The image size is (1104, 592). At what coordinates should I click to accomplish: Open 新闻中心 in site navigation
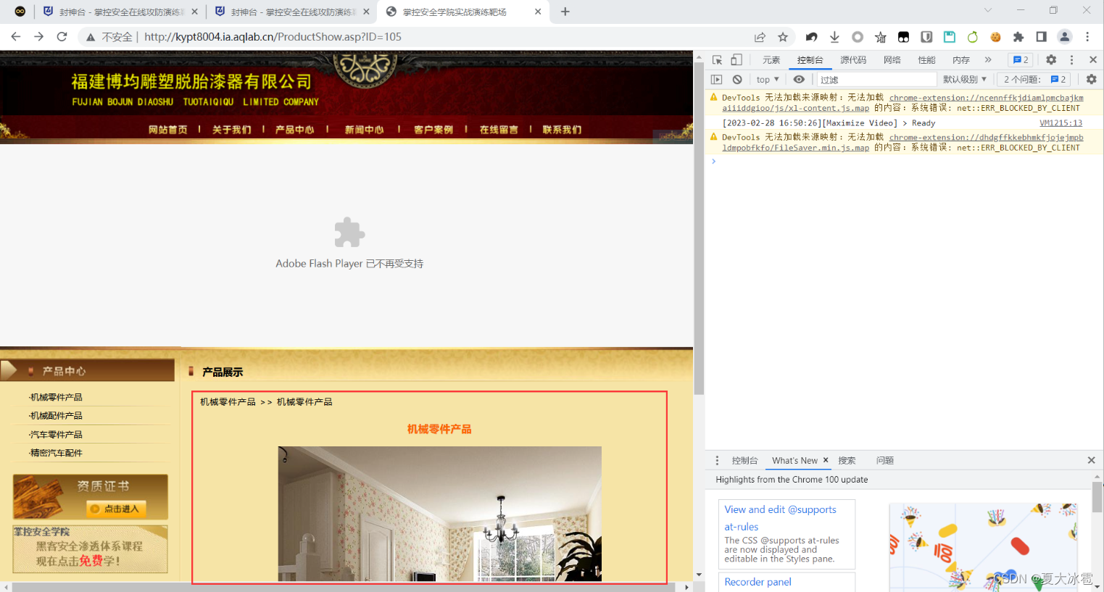(x=364, y=130)
